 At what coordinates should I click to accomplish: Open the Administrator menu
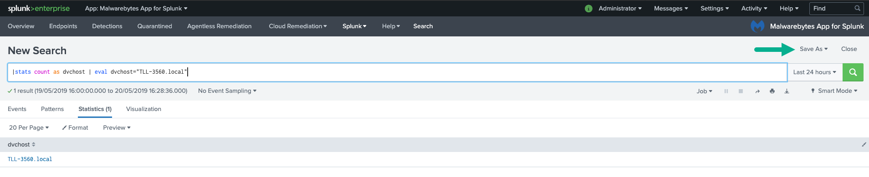click(620, 8)
